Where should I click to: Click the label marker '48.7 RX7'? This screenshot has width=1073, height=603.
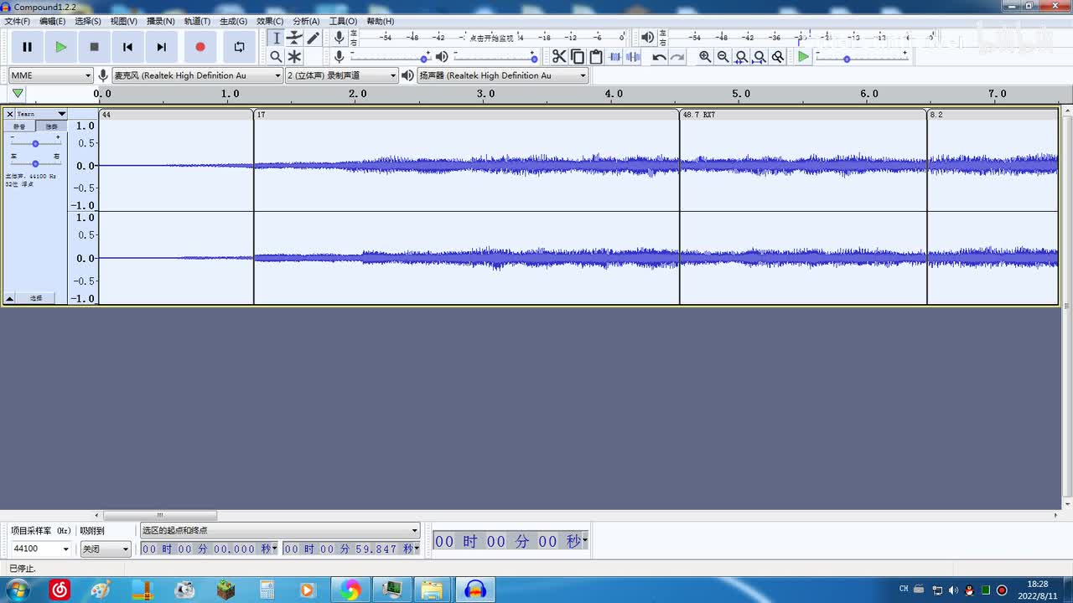pyautogui.click(x=699, y=115)
